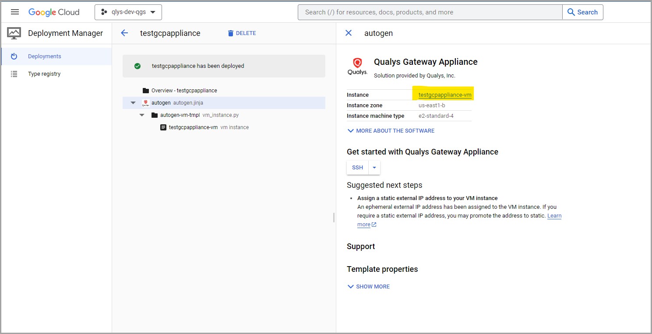Select Overview - testgcpappliance tree row
This screenshot has height=334, width=652.
coord(224,91)
